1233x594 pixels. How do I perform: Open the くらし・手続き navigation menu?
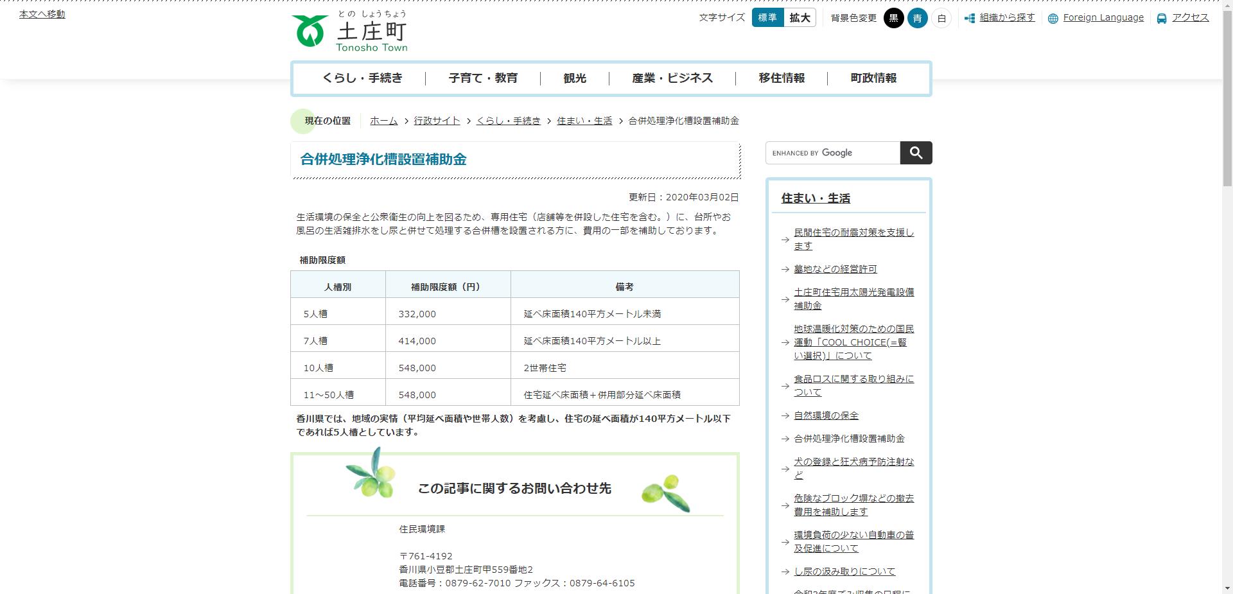[x=363, y=78]
